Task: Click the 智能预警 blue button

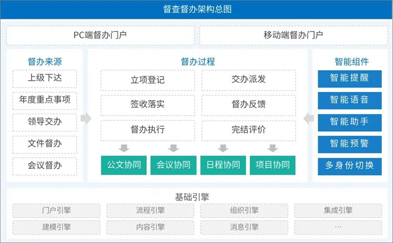Action: pyautogui.click(x=349, y=144)
